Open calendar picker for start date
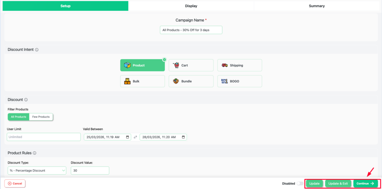The image size is (382, 189). [128, 137]
